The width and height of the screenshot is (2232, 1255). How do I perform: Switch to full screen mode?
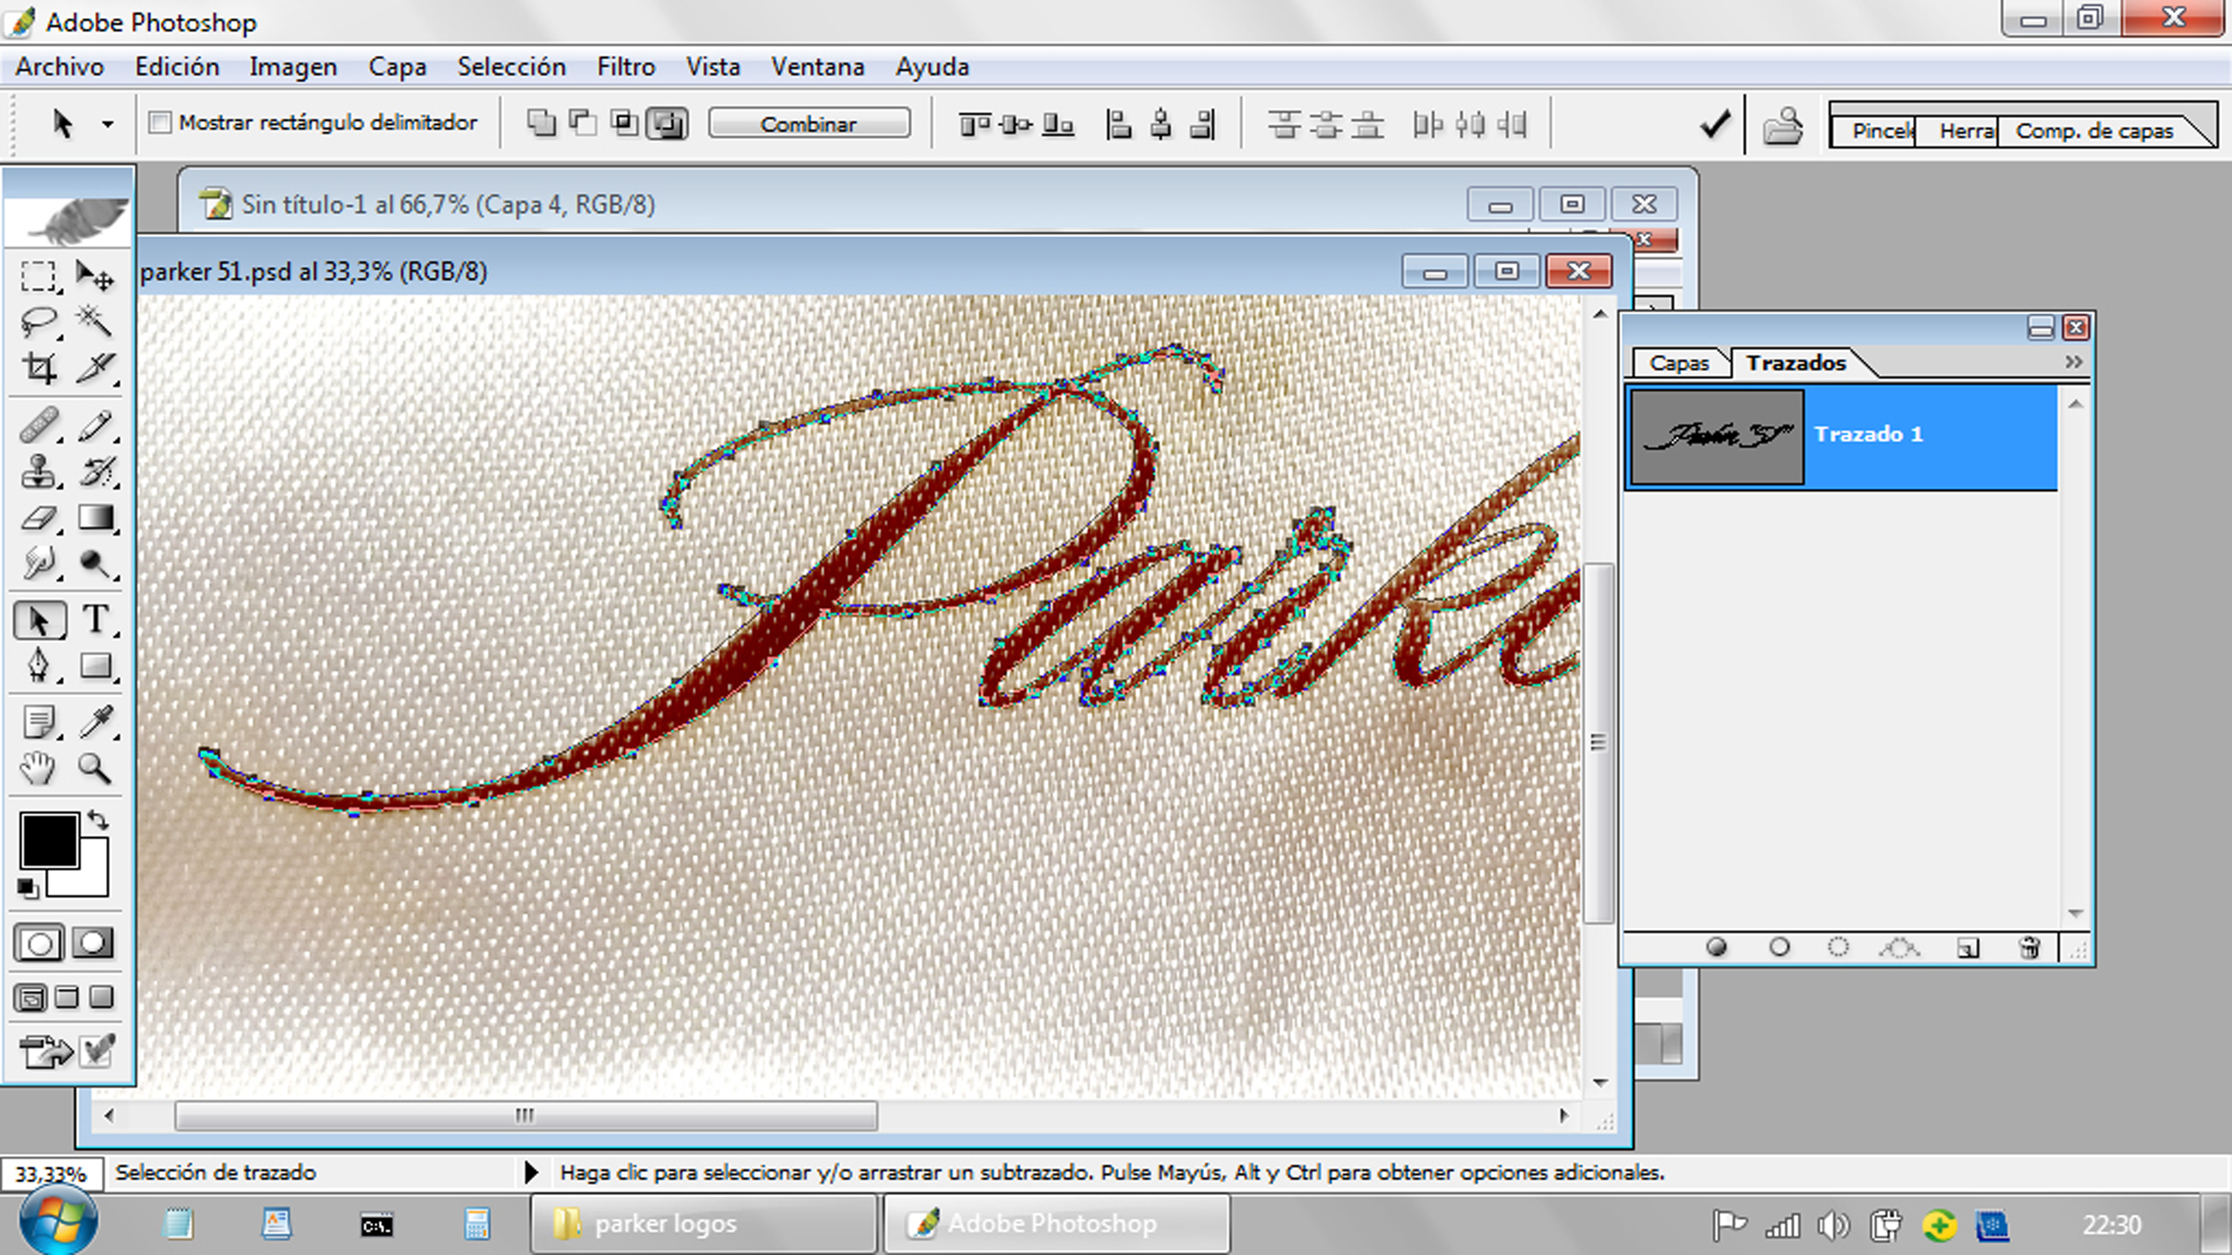tap(101, 998)
